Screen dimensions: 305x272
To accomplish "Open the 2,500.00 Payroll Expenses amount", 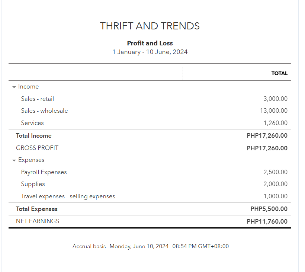I will 275,172.
